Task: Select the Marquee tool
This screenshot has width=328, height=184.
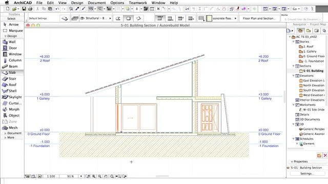Action: pos(12,31)
